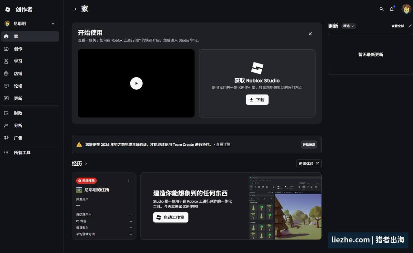Image resolution: width=413 pixels, height=253 pixels.
Task: Close the 开始使用 panel
Action: (310, 34)
